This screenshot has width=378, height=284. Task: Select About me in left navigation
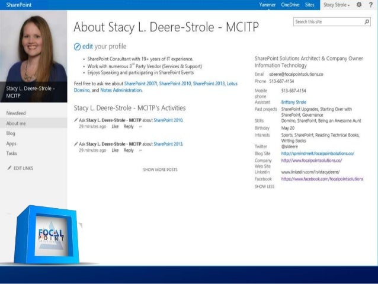(x=34, y=123)
